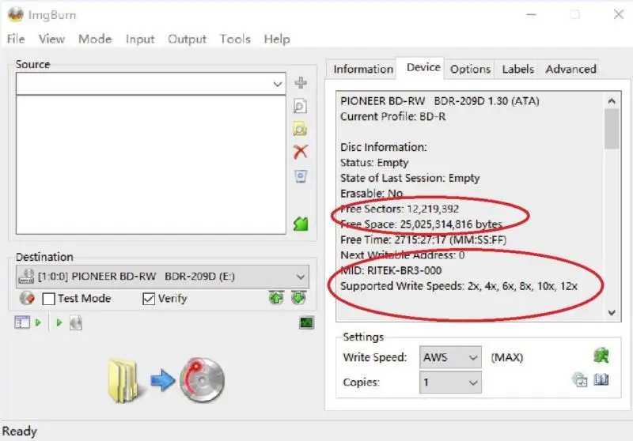Click device info scrollbar up arrow
633x441 pixels.
tap(612, 101)
